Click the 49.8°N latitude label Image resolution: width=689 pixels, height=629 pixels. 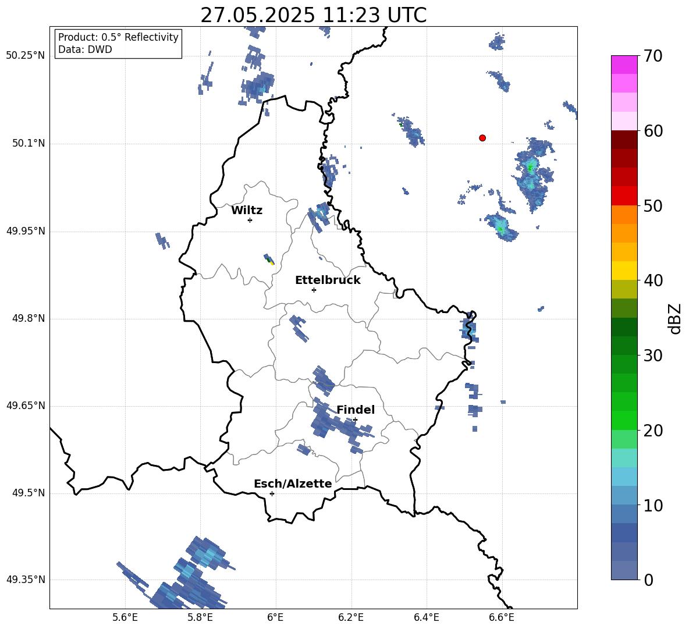coord(29,318)
